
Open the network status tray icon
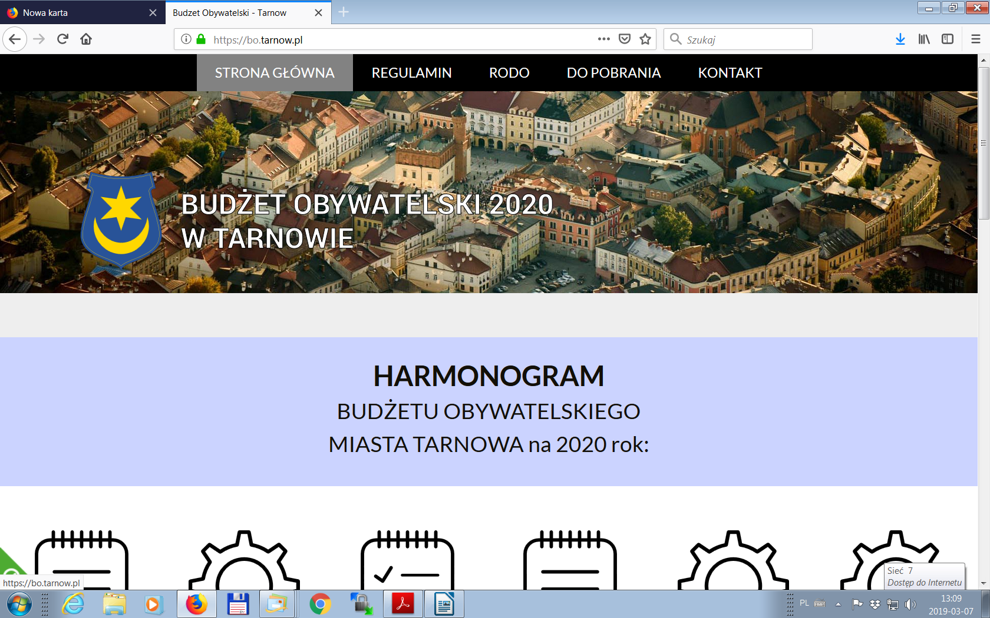pyautogui.click(x=893, y=604)
